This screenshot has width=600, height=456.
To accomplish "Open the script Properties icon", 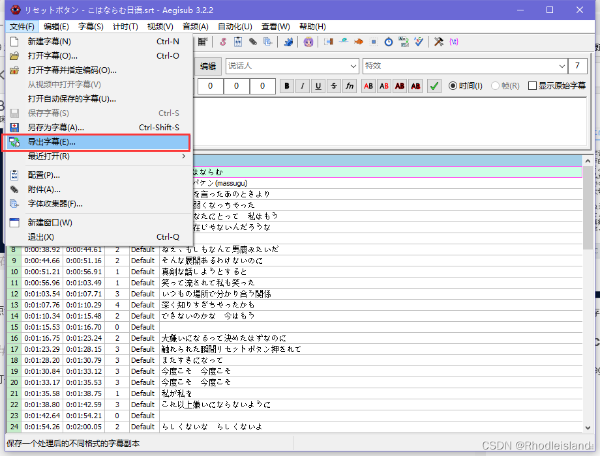I will point(238,42).
